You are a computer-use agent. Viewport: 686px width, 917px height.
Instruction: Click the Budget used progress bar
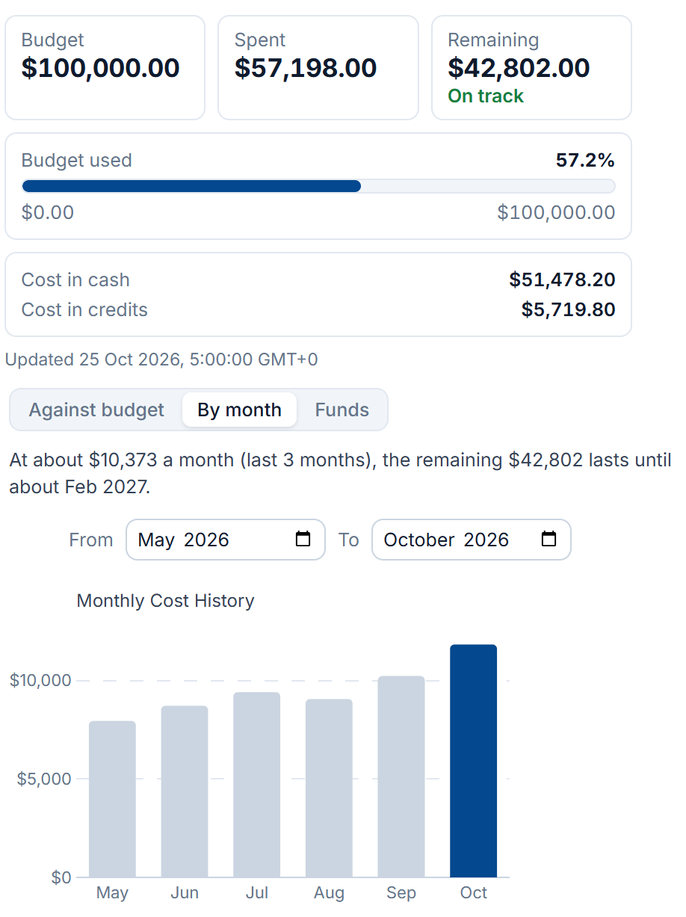318,186
